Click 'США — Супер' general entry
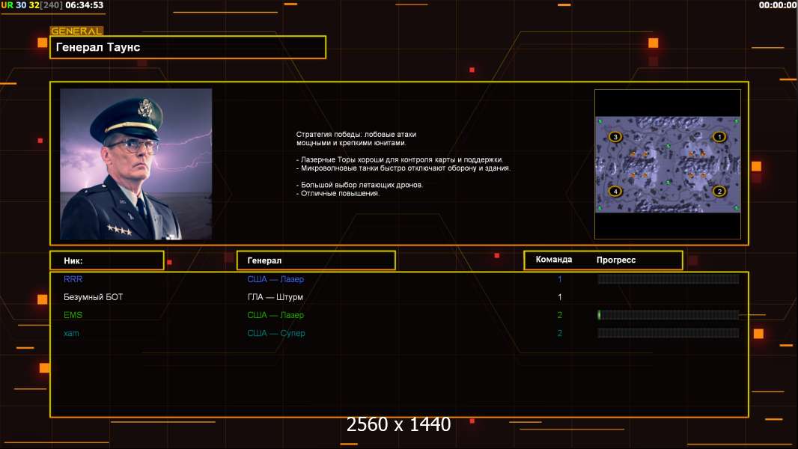Screen dimensions: 798x449 [x=275, y=334]
